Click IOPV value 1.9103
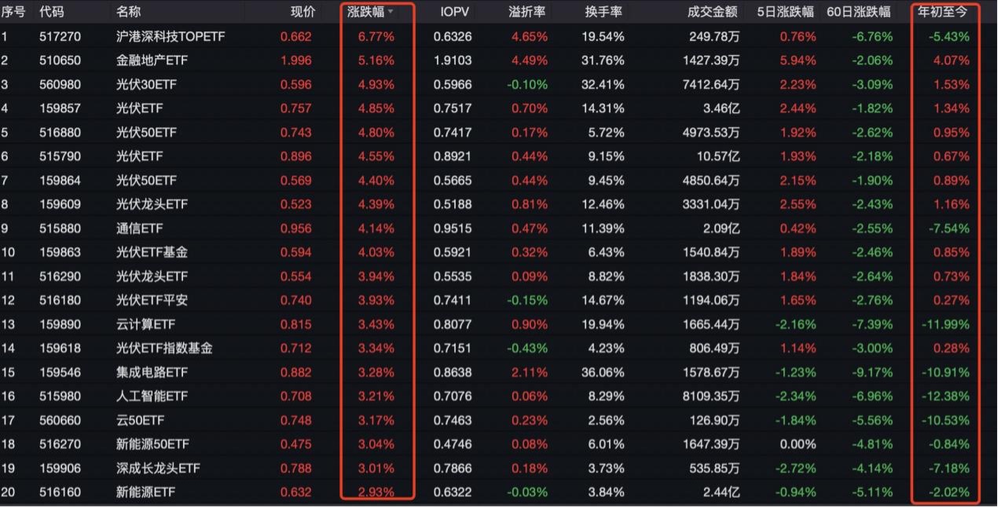The width and height of the screenshot is (1001, 508). click(453, 60)
